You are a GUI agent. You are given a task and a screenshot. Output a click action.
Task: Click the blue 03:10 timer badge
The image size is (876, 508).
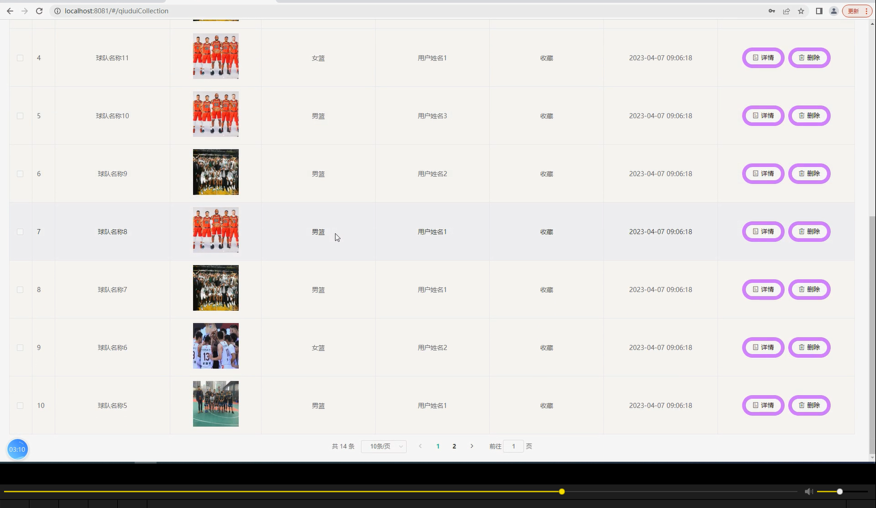pyautogui.click(x=17, y=449)
